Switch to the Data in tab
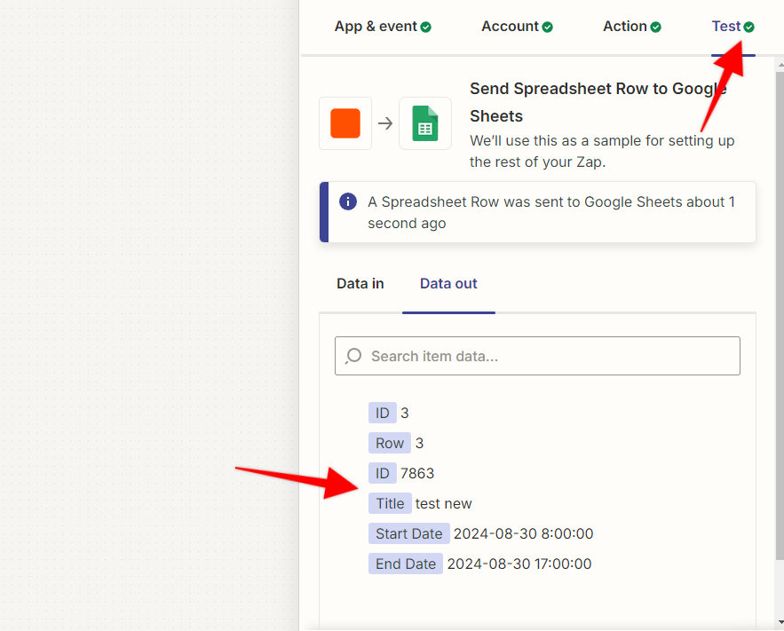The image size is (784, 631). (x=360, y=283)
